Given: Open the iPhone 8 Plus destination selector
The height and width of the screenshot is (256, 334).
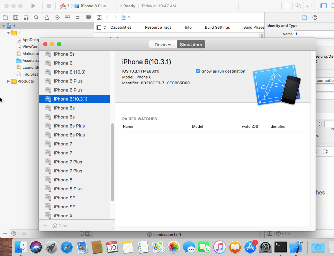Looking at the screenshot, I should point(90,6).
